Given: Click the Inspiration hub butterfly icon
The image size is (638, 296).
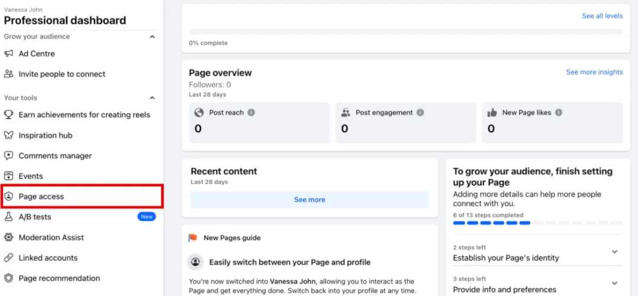Looking at the screenshot, I should [8, 135].
